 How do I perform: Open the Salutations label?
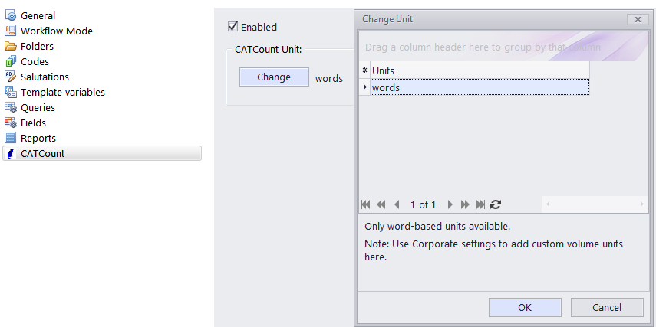point(45,77)
